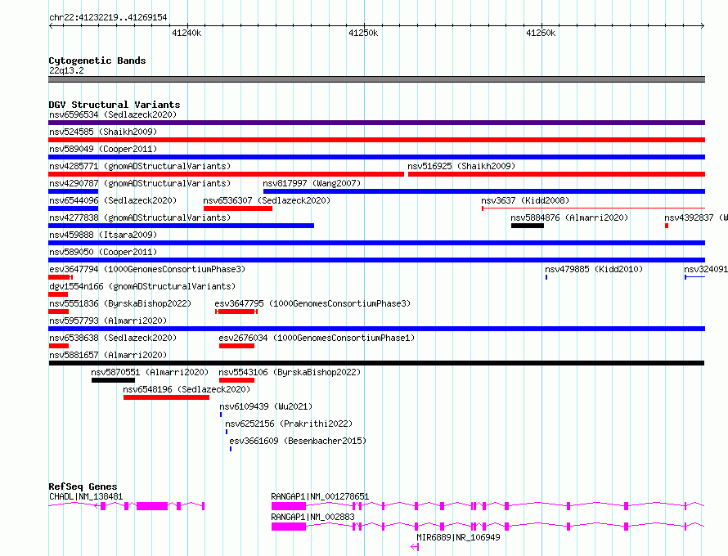Select RANGAP1|NM_002883 transcript label
The width and height of the screenshot is (728, 556).
click(x=312, y=517)
